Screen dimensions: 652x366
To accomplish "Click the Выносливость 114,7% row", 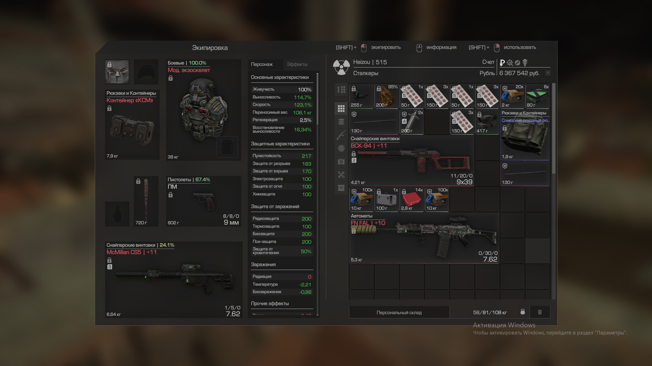I will (x=282, y=97).
